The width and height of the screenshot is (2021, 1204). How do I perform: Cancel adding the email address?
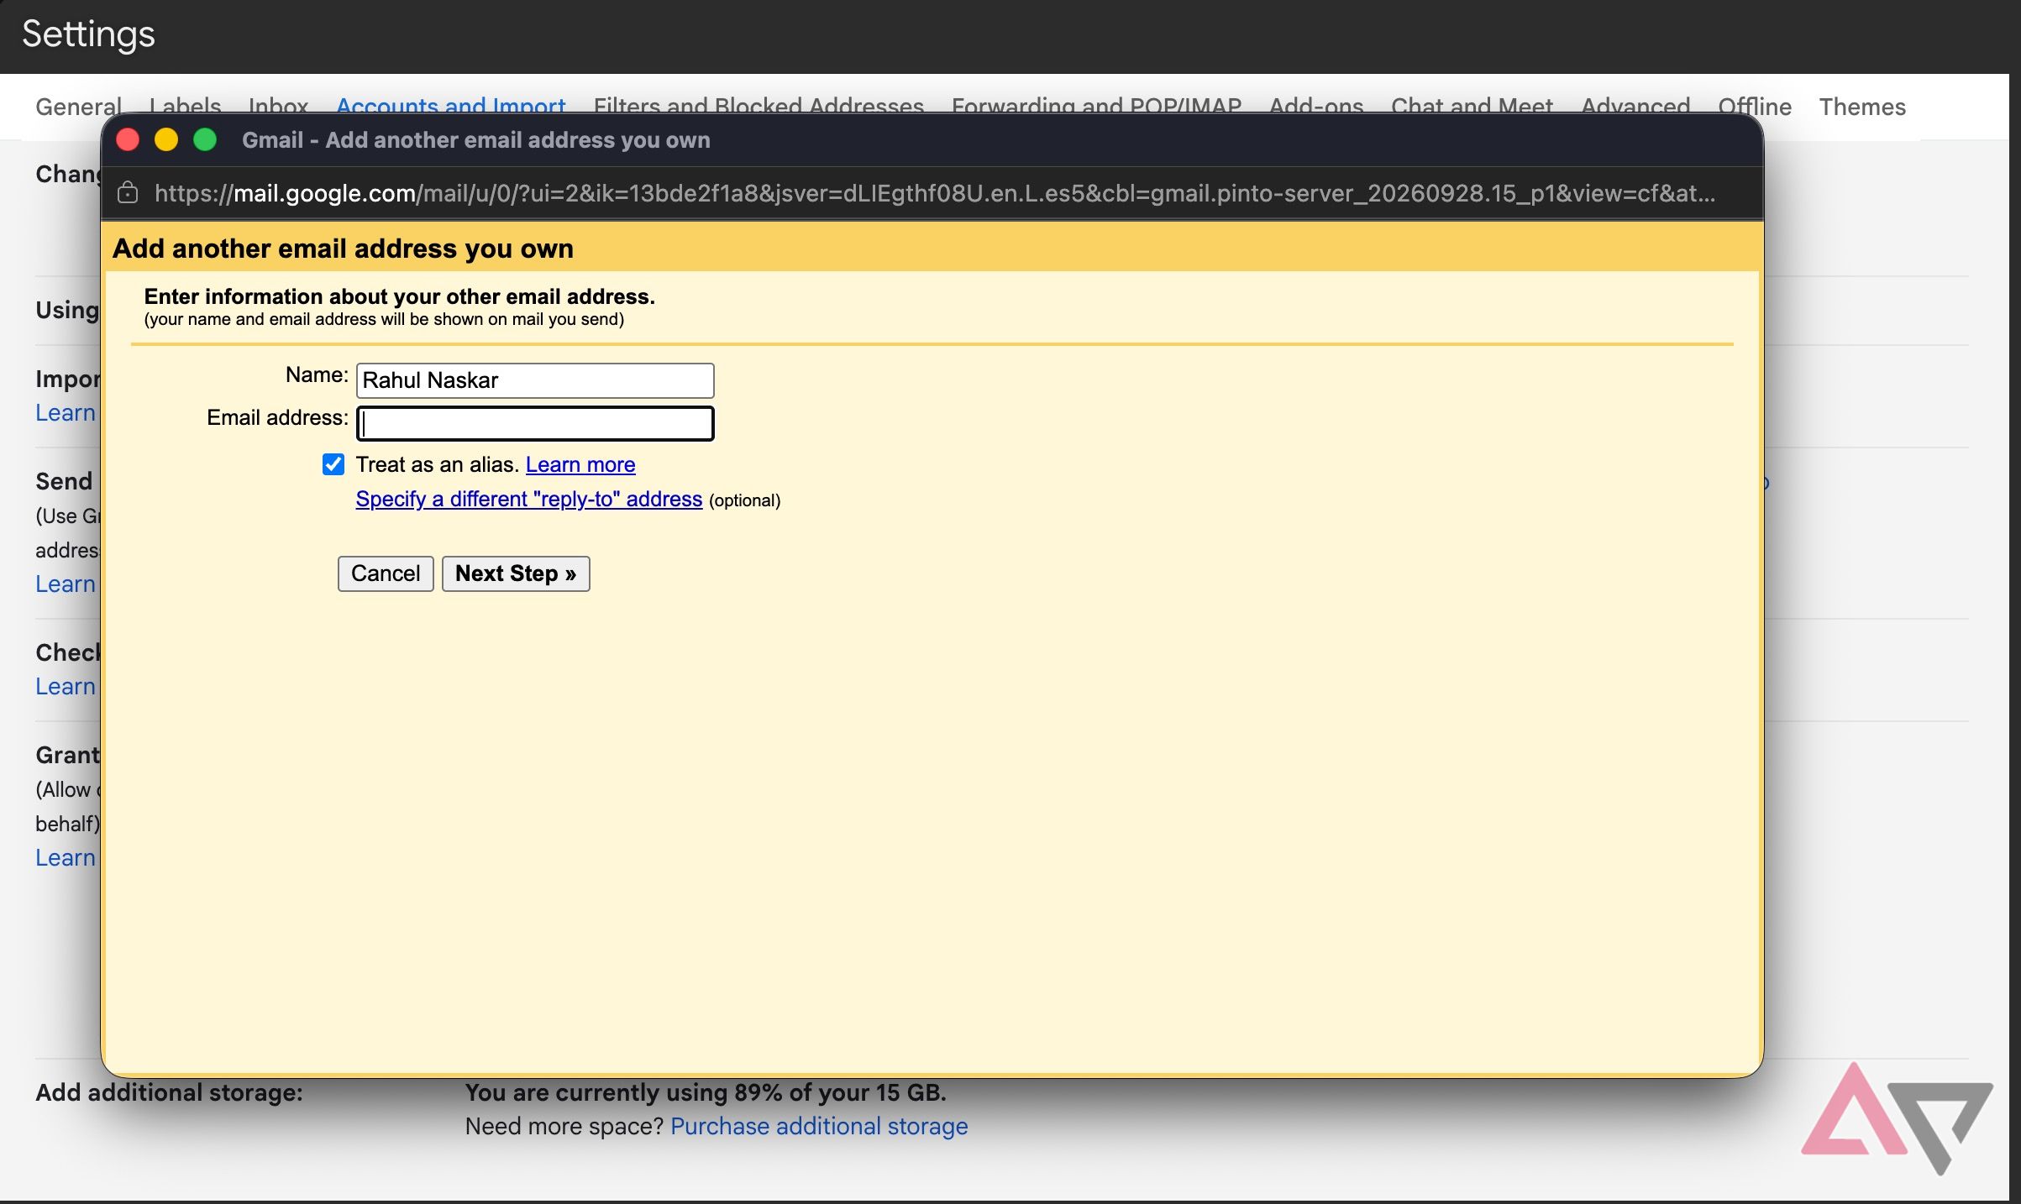(x=386, y=573)
